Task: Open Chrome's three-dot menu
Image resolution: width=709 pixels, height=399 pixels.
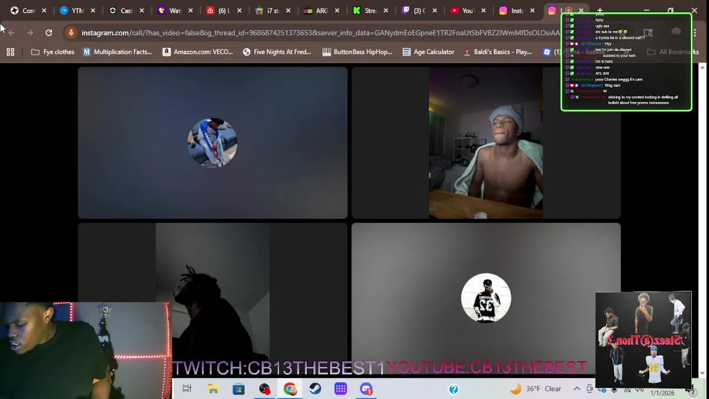Action: (695, 33)
